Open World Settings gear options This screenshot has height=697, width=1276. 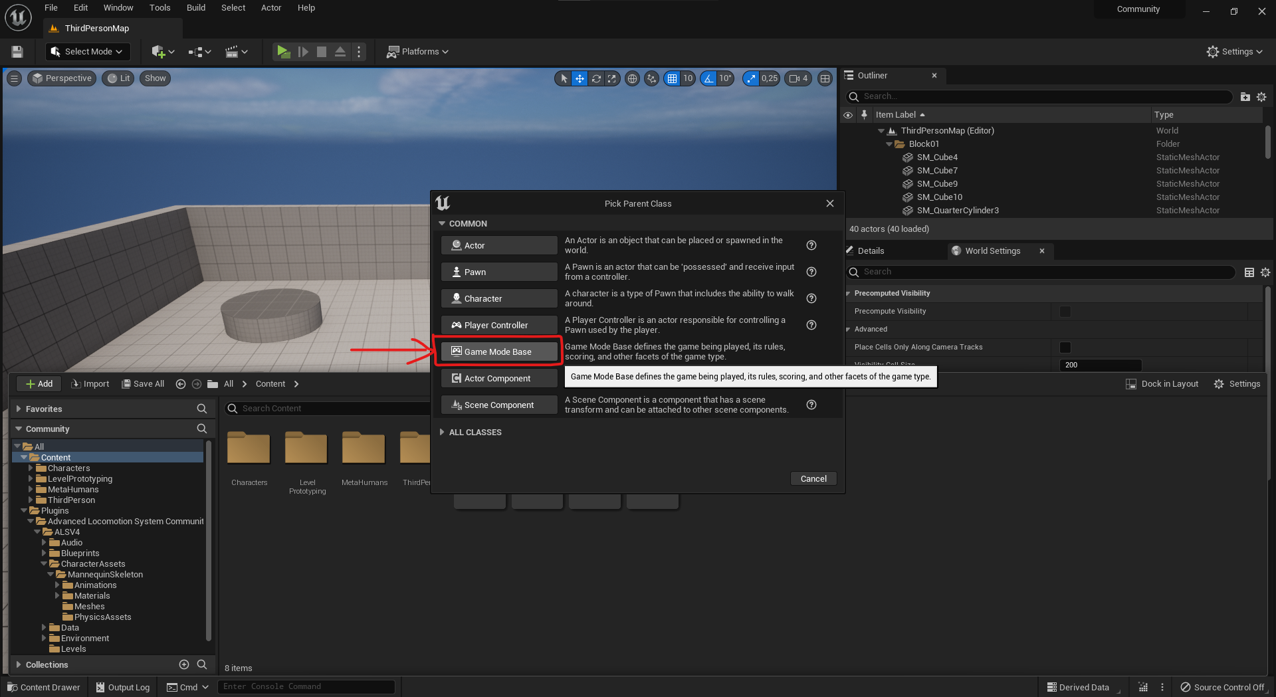click(1265, 272)
